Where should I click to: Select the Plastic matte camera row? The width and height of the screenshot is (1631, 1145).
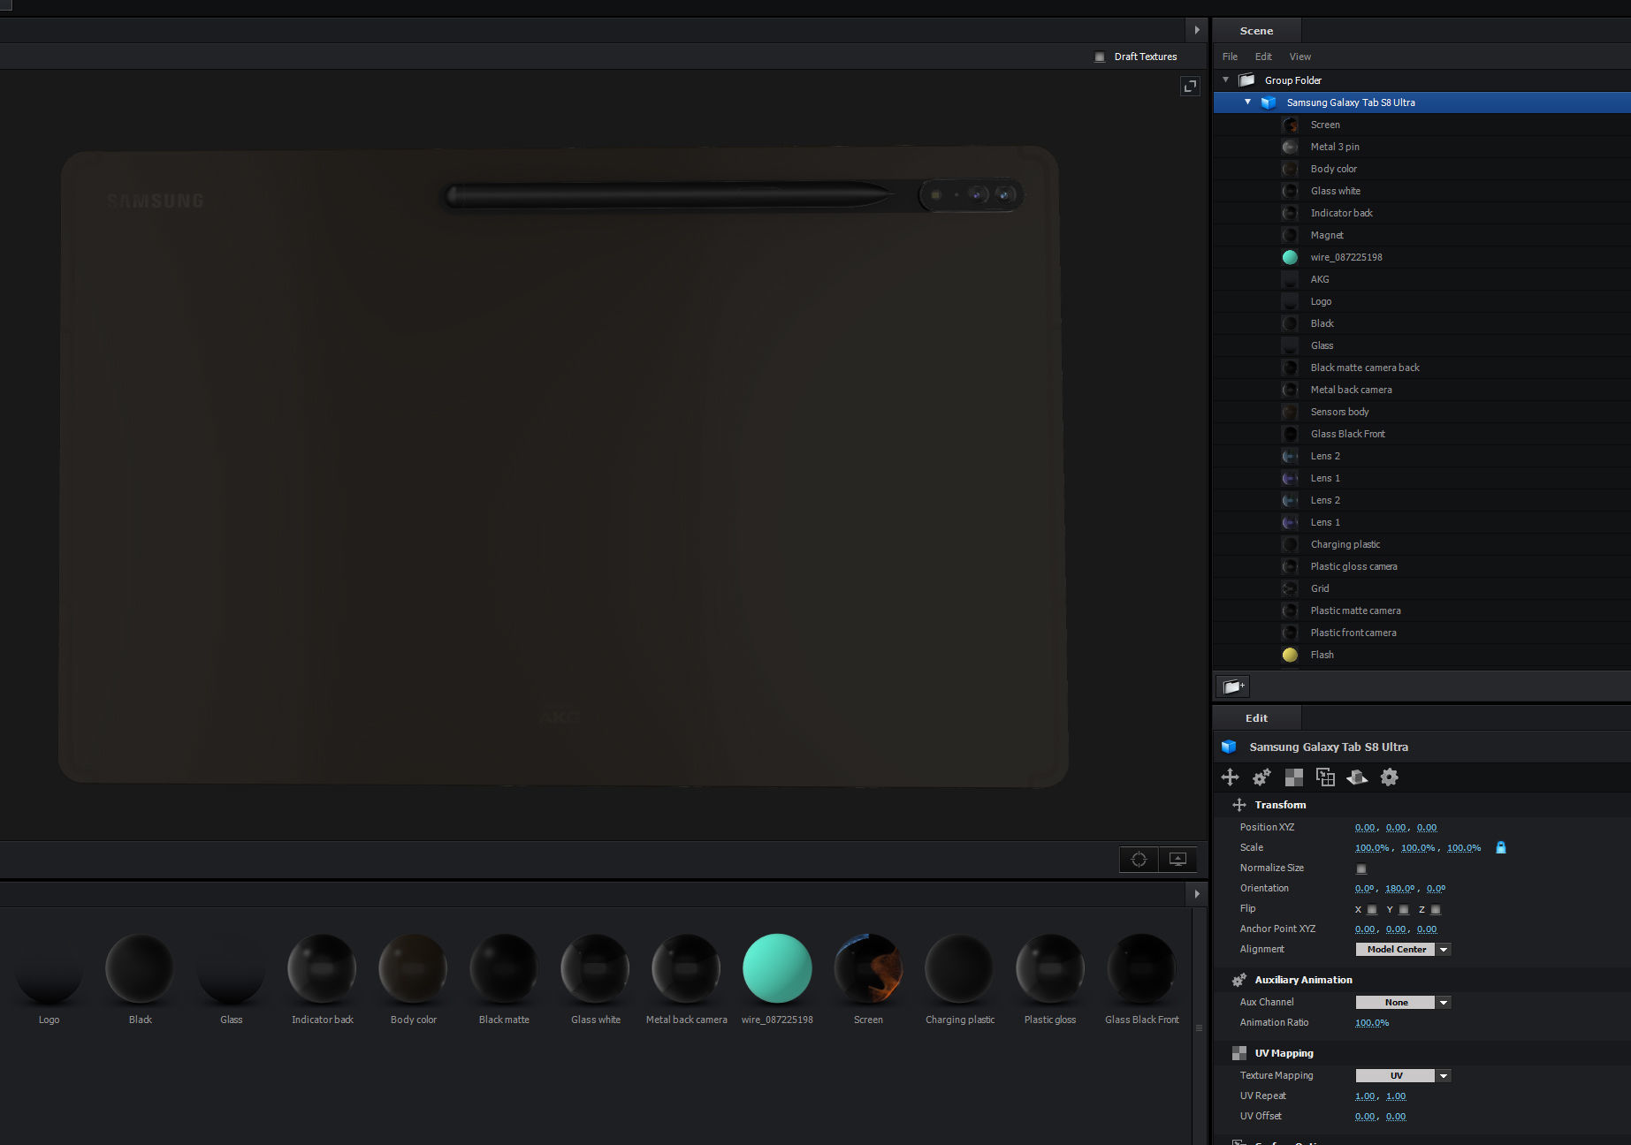tap(1421, 610)
